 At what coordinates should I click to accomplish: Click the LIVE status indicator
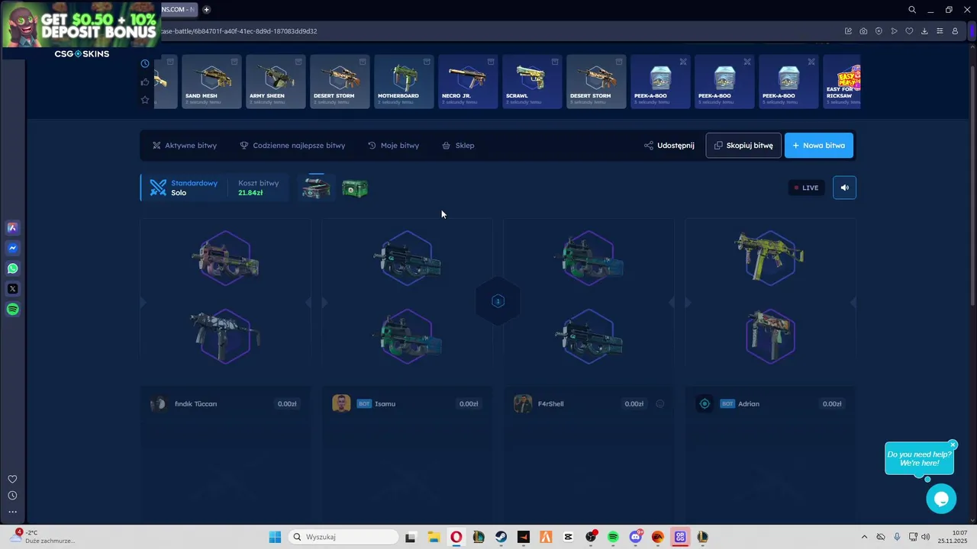pos(806,188)
